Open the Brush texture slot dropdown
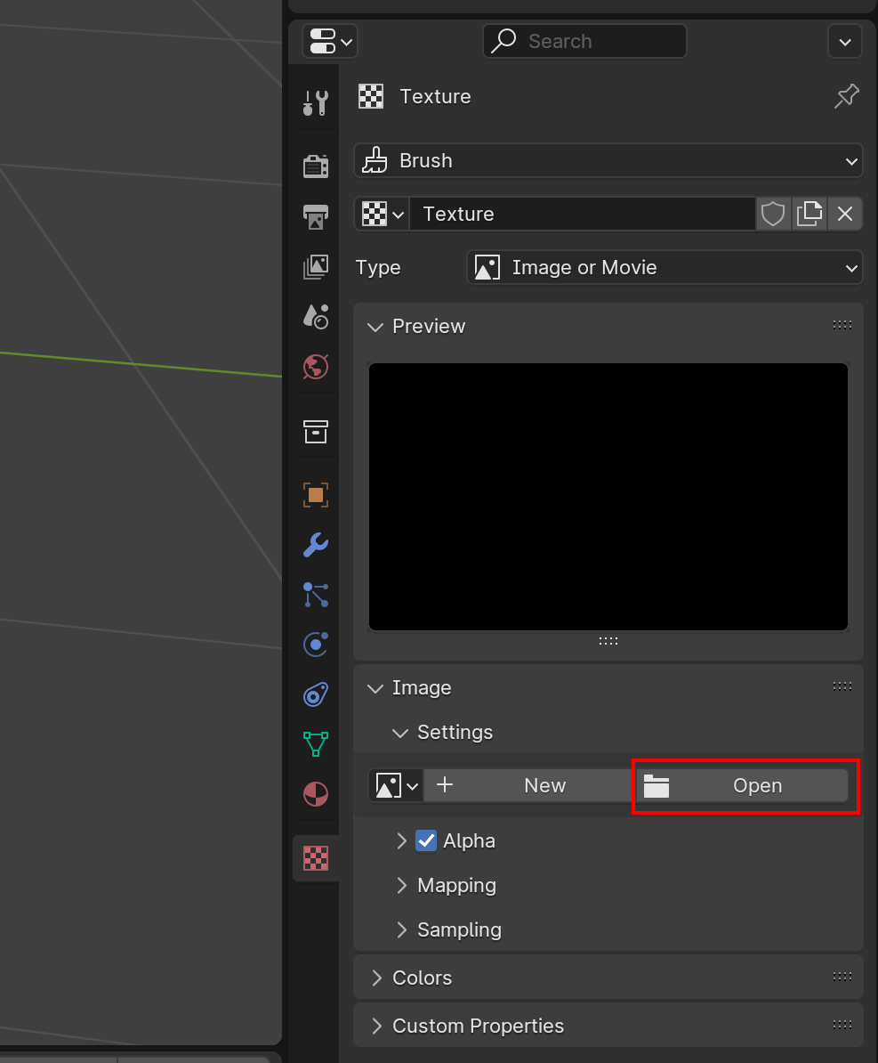878x1063 pixels. point(608,160)
